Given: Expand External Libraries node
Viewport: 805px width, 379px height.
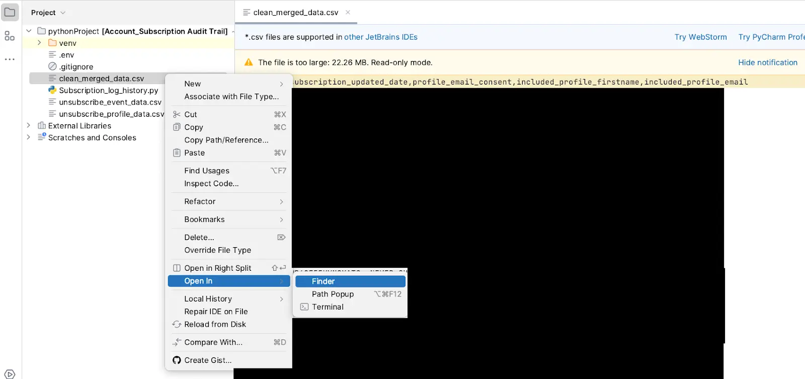Looking at the screenshot, I should click(x=29, y=125).
